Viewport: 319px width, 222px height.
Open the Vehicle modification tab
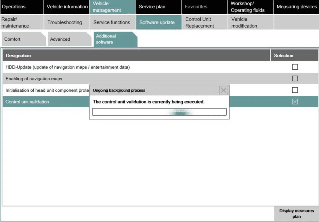pos(245,22)
